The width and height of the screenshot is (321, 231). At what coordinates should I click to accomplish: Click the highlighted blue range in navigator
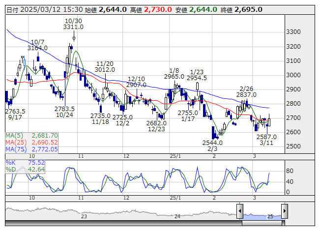pyautogui.click(x=262, y=216)
